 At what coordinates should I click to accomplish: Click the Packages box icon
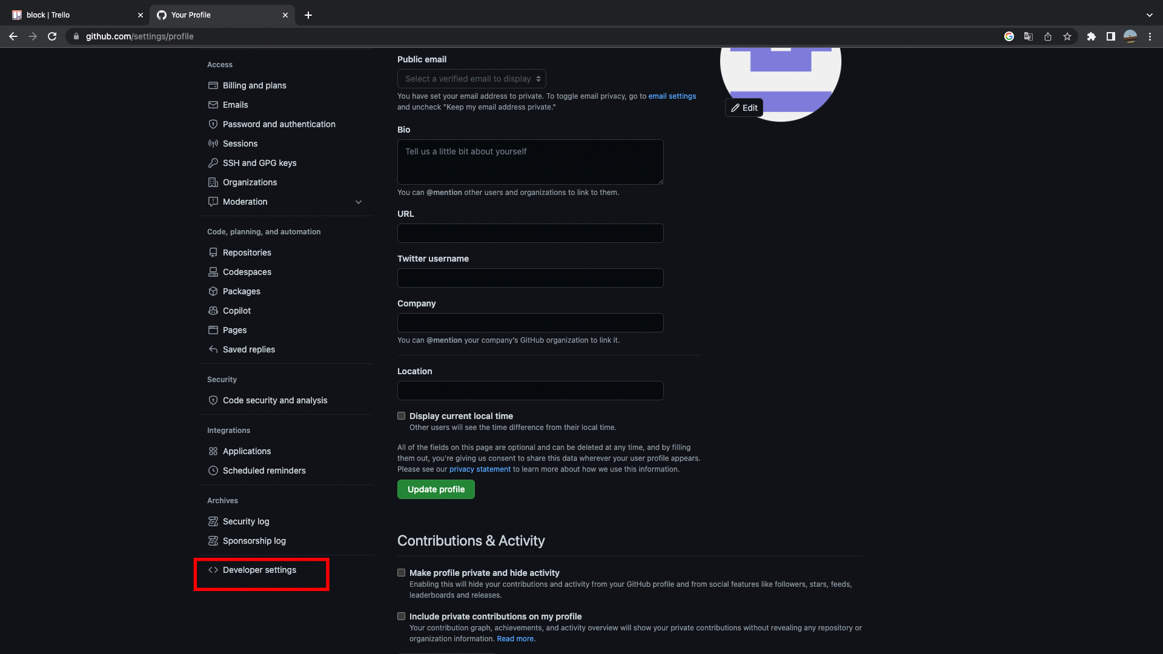213,291
